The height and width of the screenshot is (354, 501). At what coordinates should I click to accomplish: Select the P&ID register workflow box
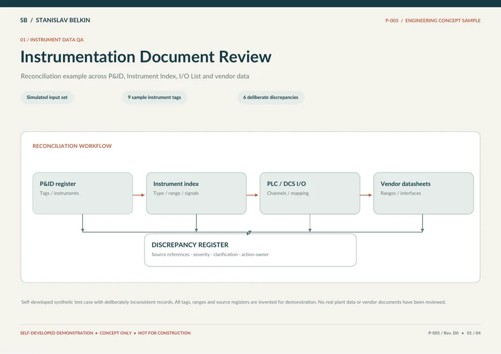pyautogui.click(x=83, y=193)
